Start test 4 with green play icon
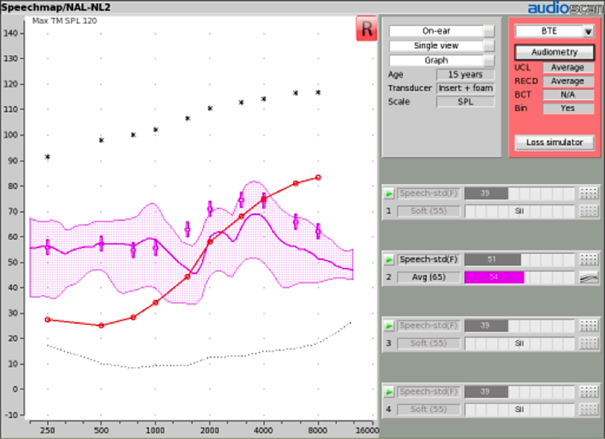Image resolution: width=605 pixels, height=439 pixels. point(389,392)
